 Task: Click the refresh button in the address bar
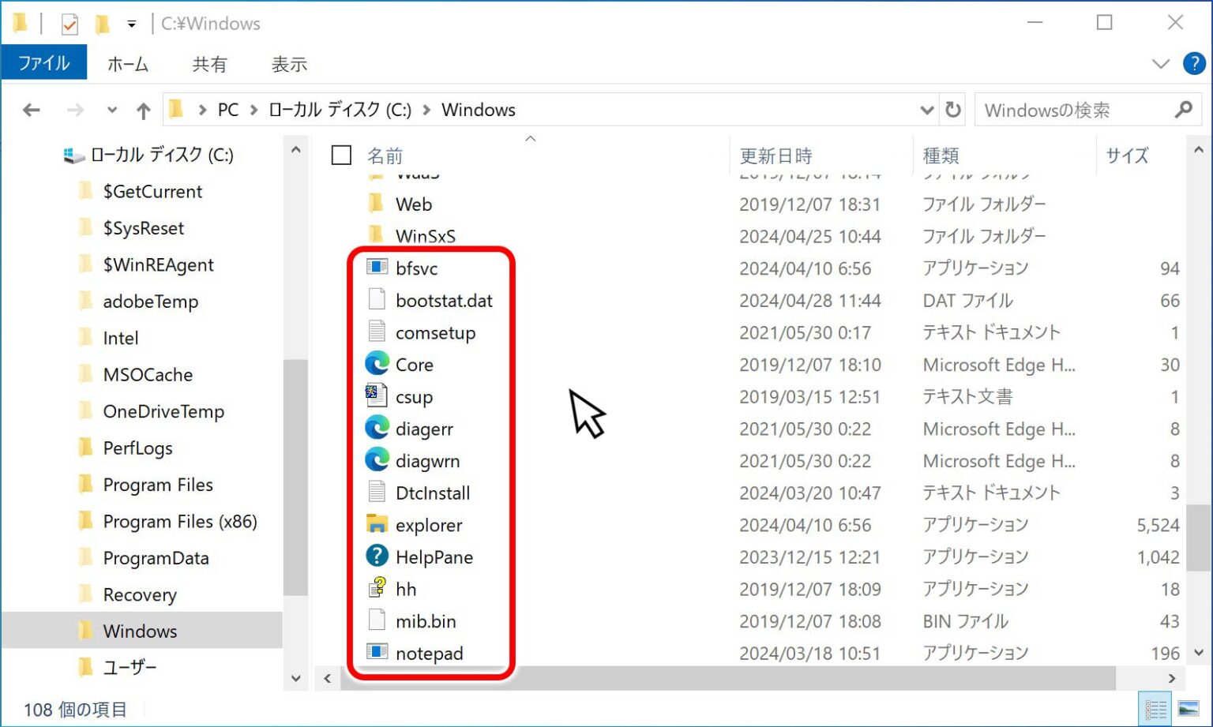pyautogui.click(x=953, y=110)
